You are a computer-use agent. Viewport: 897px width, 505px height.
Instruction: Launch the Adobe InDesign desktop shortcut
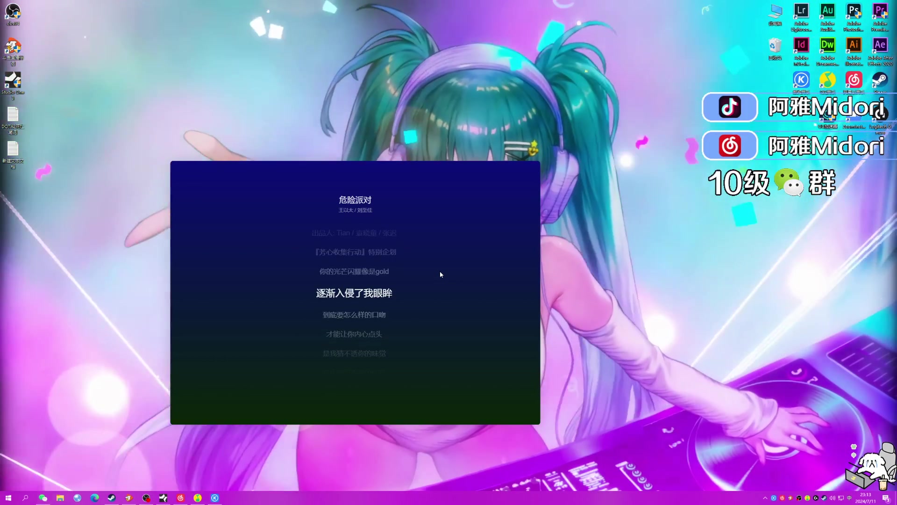pyautogui.click(x=801, y=52)
